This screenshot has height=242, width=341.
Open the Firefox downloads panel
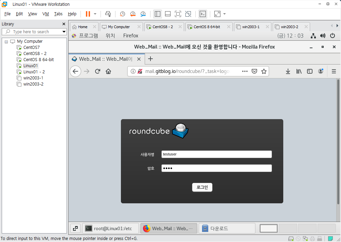(288, 71)
